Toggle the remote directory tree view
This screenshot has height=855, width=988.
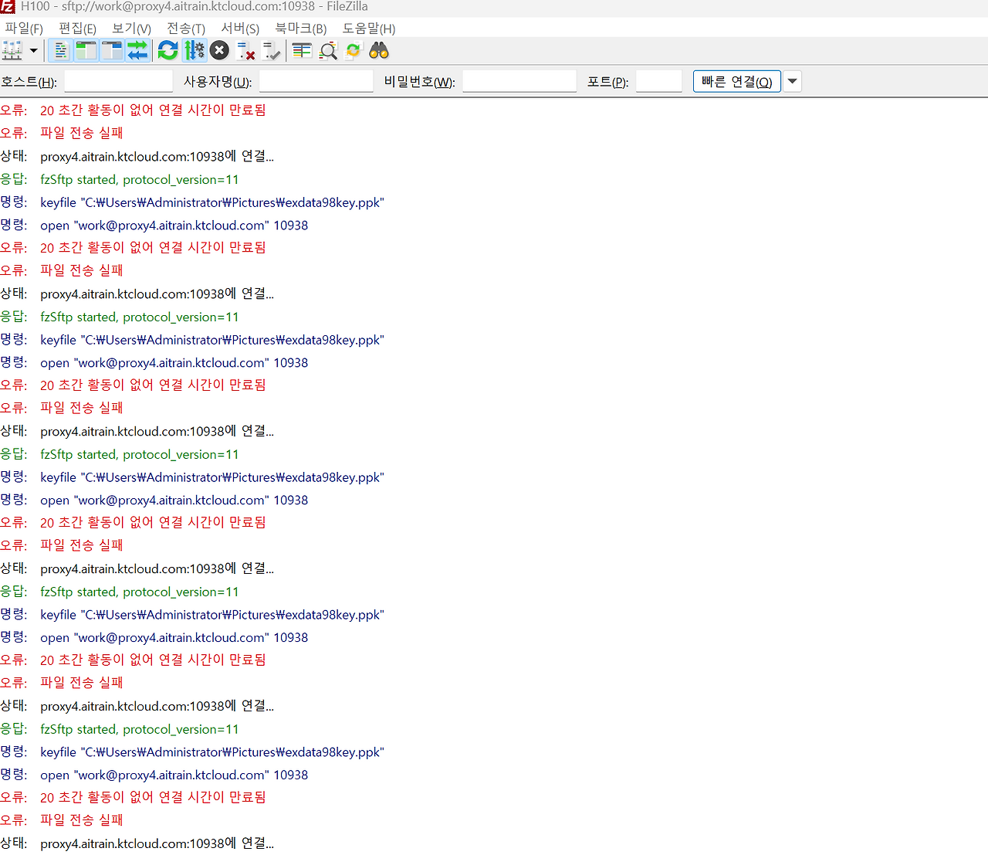point(112,51)
